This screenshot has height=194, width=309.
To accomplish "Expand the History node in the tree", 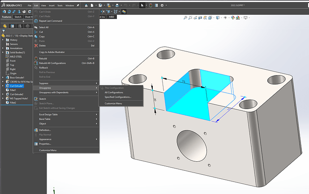I will click(2, 40).
